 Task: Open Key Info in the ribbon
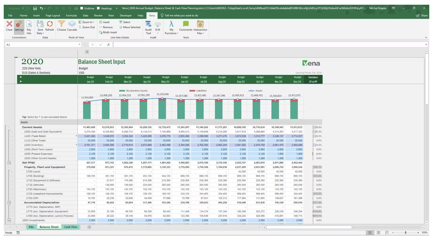[29, 27]
